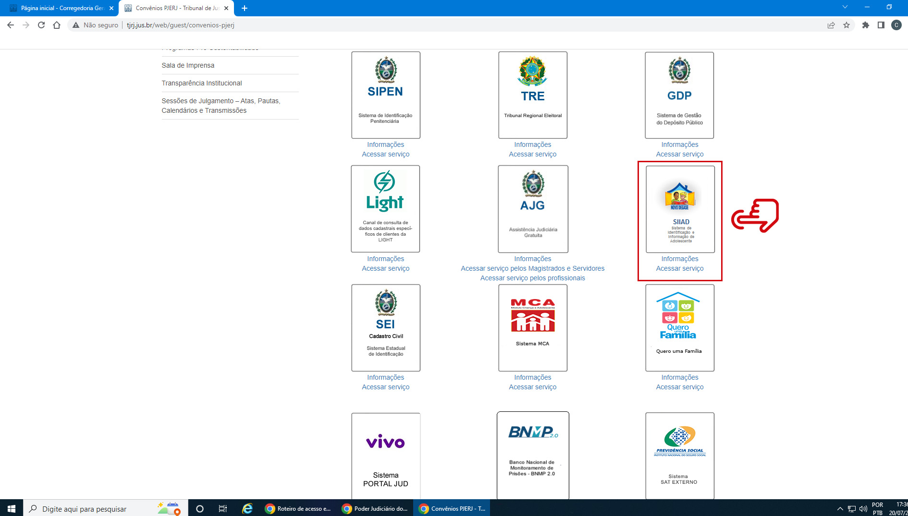Open Transparência Institucional in the sidebar
This screenshot has width=908, height=516.
pyautogui.click(x=202, y=83)
